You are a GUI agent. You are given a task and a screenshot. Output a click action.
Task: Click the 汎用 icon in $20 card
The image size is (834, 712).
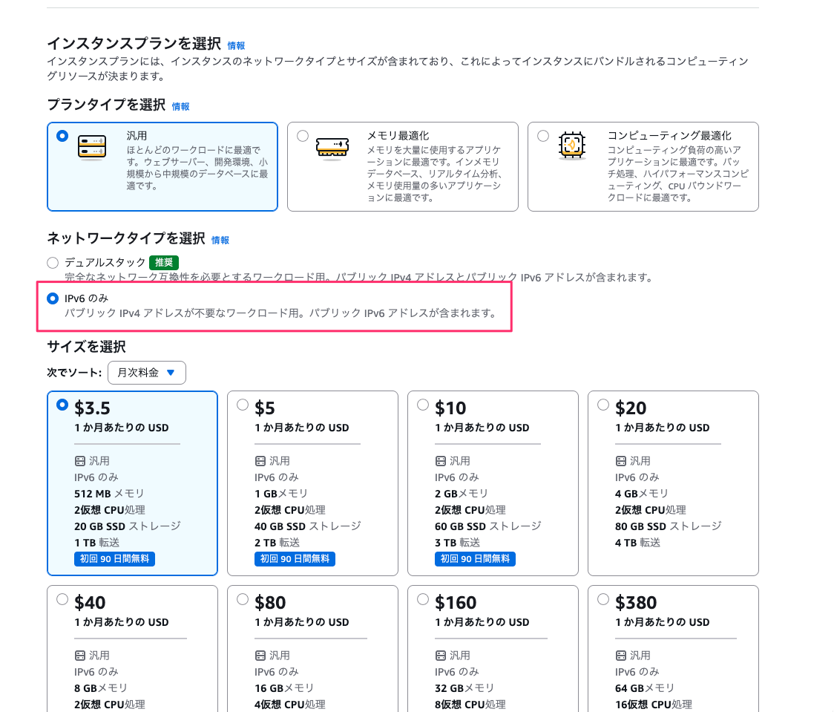click(621, 461)
